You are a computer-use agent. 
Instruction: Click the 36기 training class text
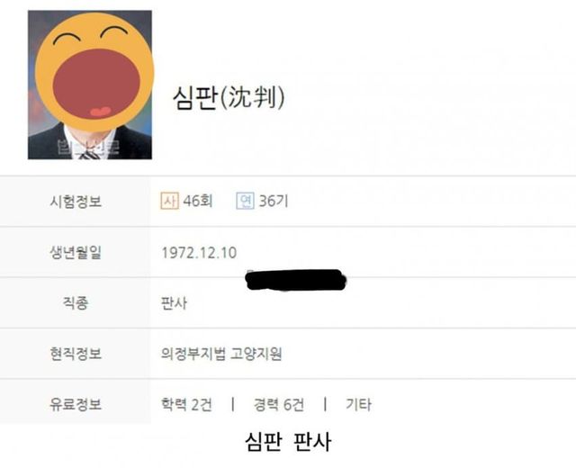pyautogui.click(x=274, y=201)
